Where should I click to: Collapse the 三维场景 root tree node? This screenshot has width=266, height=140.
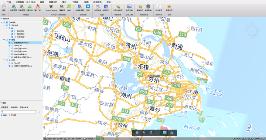pyautogui.click(x=1, y=22)
